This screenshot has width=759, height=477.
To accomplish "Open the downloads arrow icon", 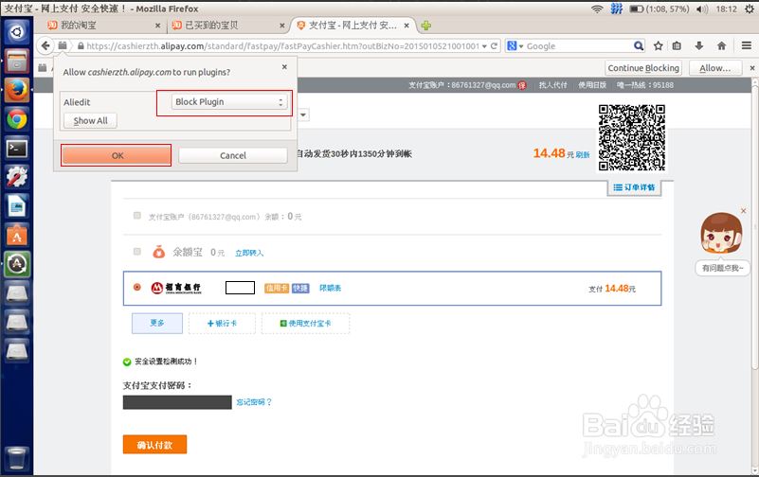I will 699,46.
